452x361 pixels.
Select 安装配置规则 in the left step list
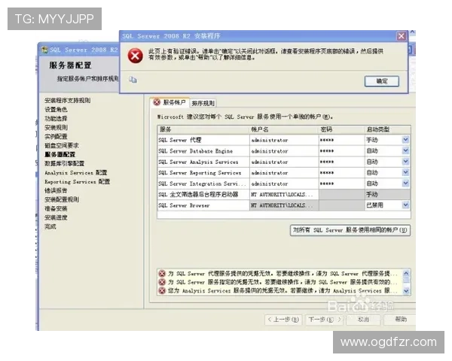point(62,199)
